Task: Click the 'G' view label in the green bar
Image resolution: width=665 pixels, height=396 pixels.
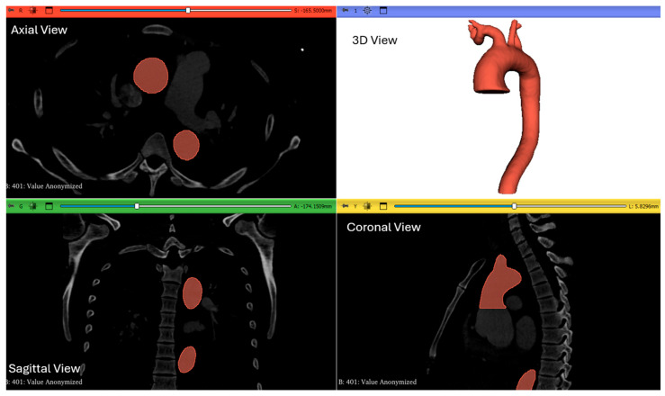Action: click(21, 206)
